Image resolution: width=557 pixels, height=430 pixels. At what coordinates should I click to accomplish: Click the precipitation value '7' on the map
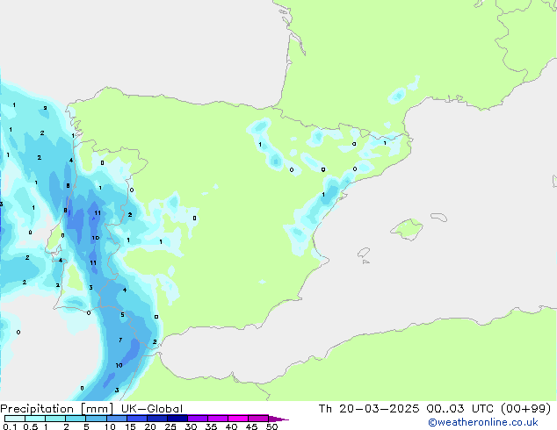[x=120, y=340]
